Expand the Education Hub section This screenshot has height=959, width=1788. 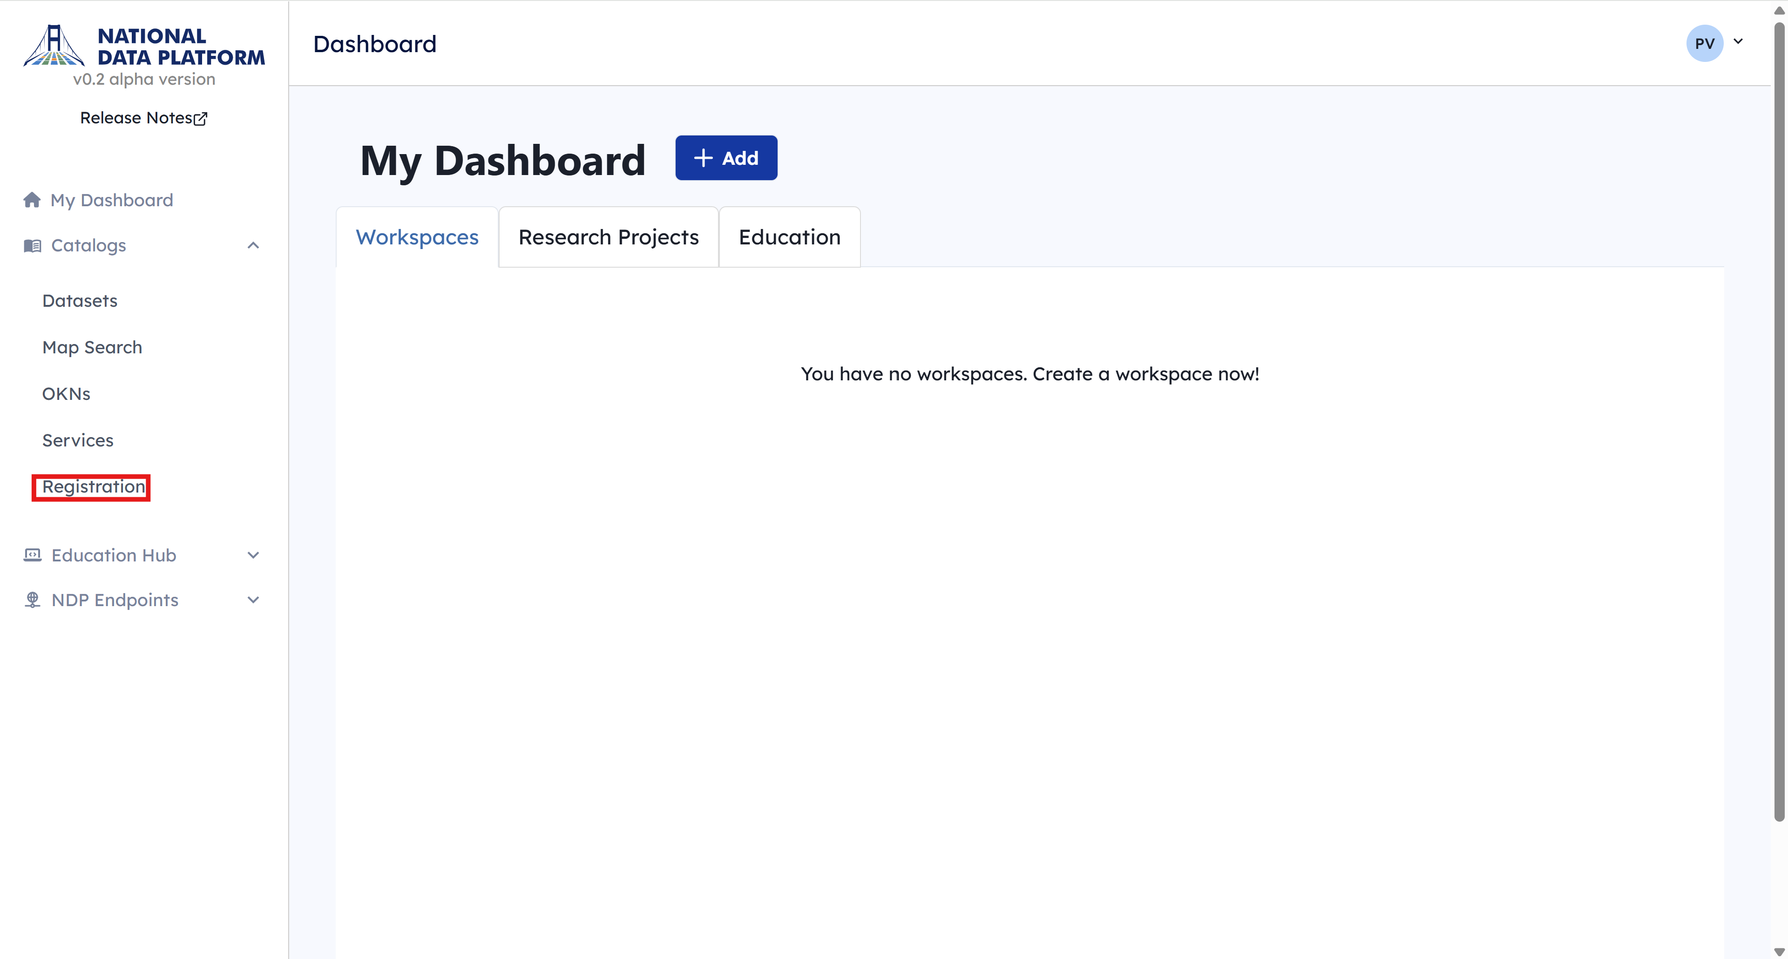(253, 555)
